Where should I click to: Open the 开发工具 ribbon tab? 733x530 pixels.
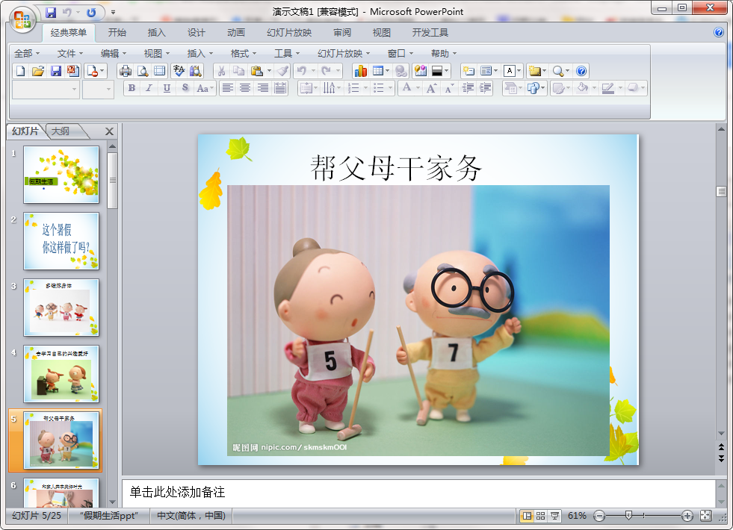[430, 33]
